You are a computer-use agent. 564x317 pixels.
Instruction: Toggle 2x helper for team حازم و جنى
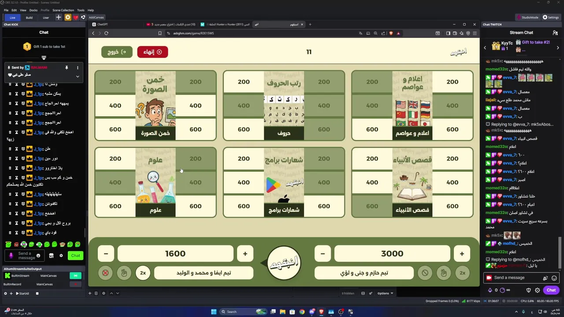pyautogui.click(x=462, y=273)
